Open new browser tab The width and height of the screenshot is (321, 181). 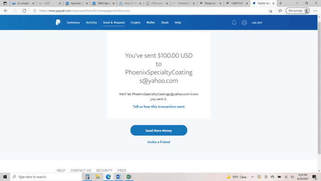click(280, 3)
